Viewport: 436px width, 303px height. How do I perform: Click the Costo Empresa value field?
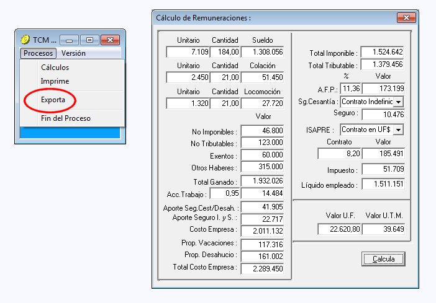pos(262,231)
